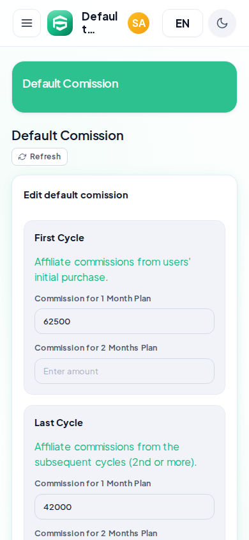Focus the empty Enter amount field

(124, 371)
